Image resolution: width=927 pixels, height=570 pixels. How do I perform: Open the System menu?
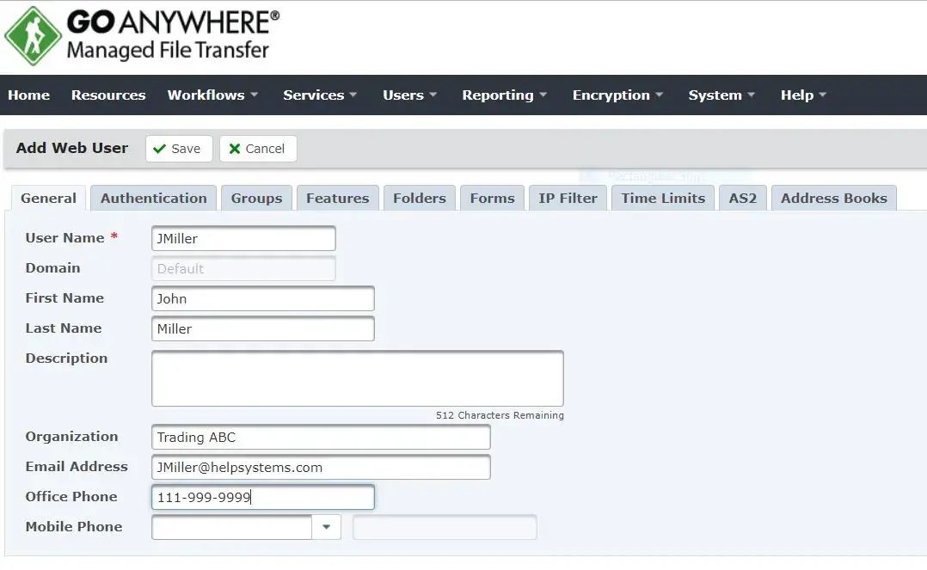721,95
